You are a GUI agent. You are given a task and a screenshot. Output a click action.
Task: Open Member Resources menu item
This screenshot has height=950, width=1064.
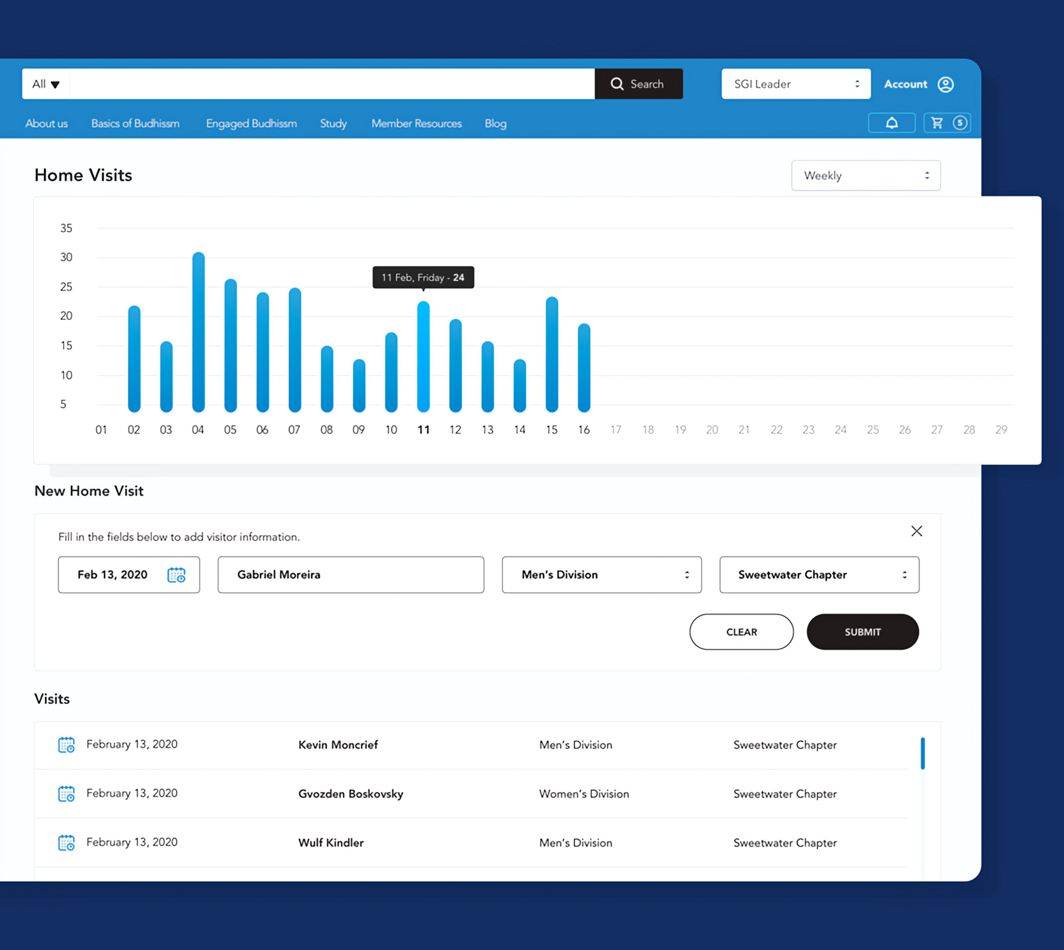417,124
